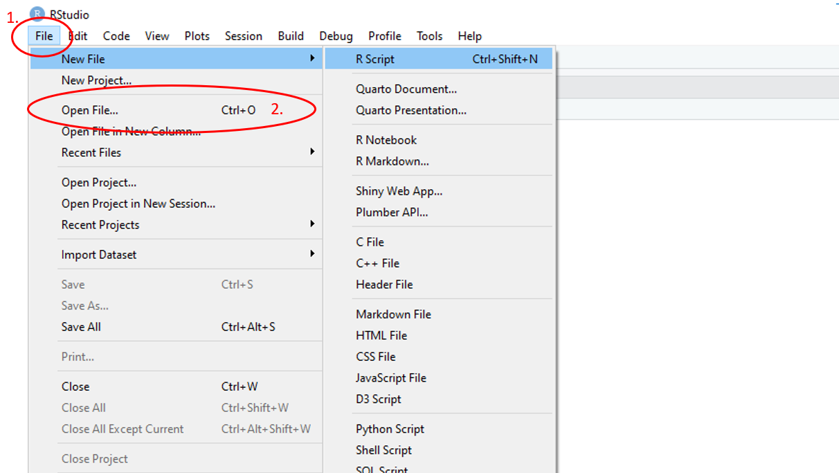839x473 pixels.
Task: Click the Print... menu entry
Action: click(x=176, y=357)
